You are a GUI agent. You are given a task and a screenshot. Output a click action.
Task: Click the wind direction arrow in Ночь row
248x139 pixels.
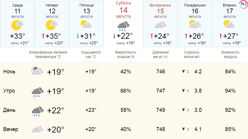(x=183, y=72)
